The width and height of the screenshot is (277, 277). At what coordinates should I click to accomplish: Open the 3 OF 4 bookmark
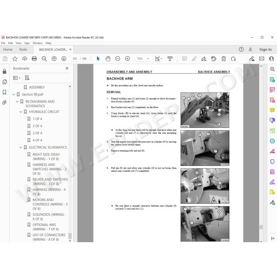point(37,133)
